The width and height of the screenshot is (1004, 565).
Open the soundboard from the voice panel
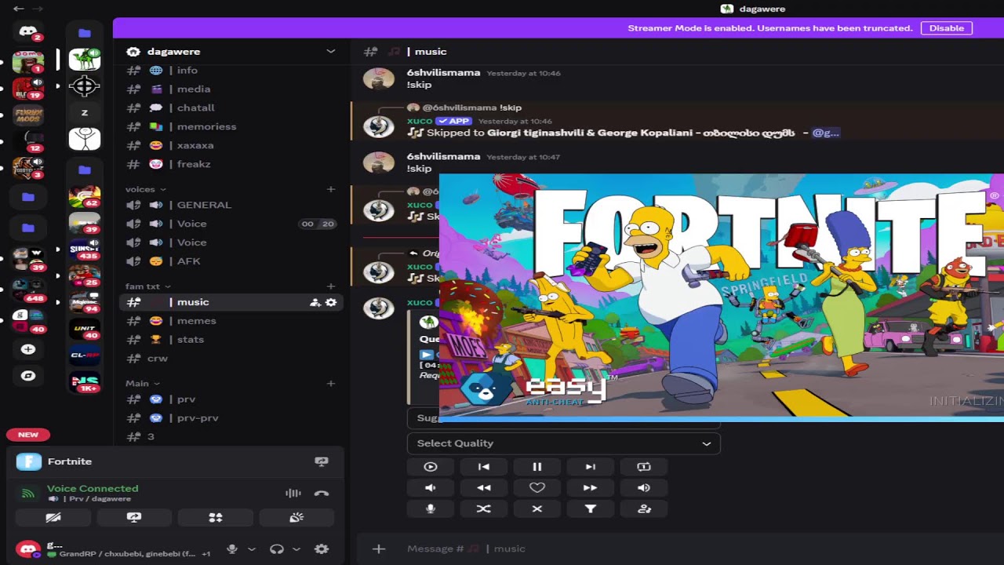[296, 518]
